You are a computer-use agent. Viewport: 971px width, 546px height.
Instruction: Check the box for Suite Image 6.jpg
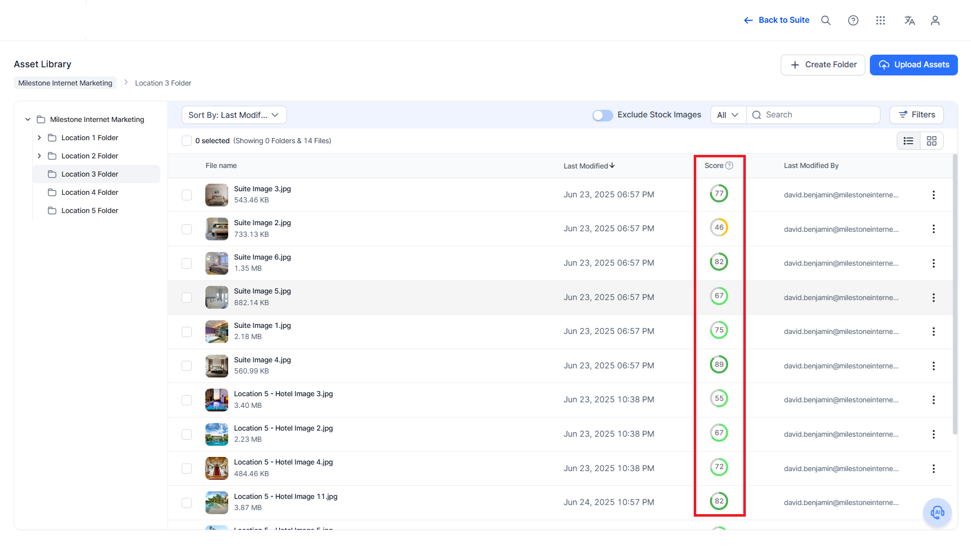pos(187,263)
